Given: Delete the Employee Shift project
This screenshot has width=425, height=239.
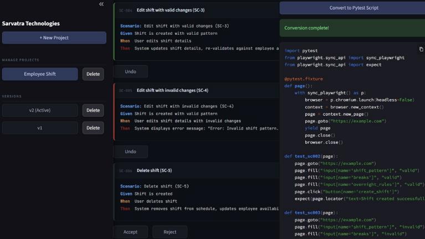Looking at the screenshot, I should [93, 74].
